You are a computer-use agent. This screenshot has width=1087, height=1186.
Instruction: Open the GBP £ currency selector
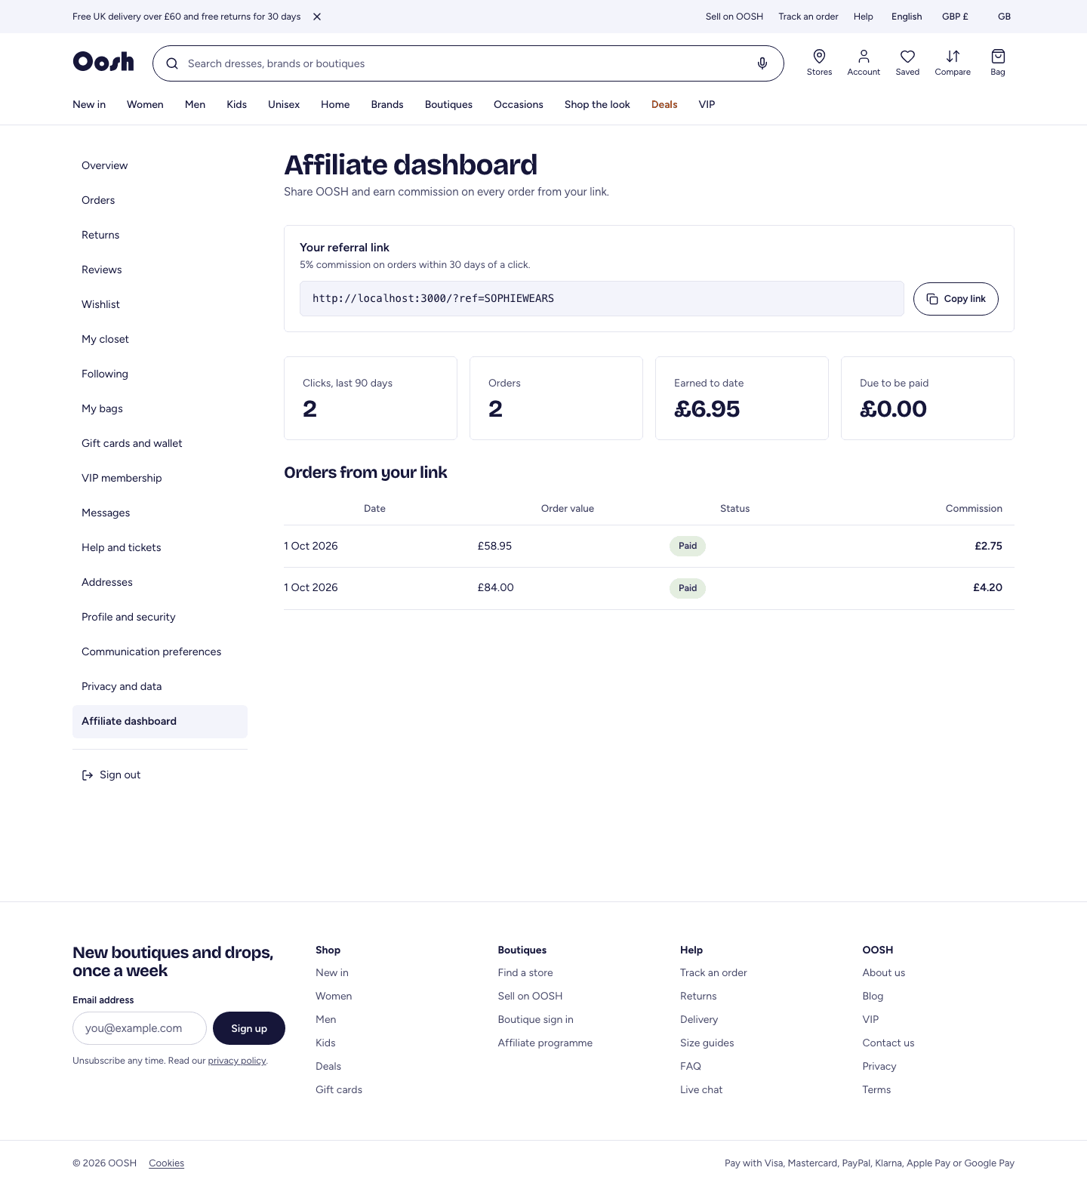click(x=955, y=17)
